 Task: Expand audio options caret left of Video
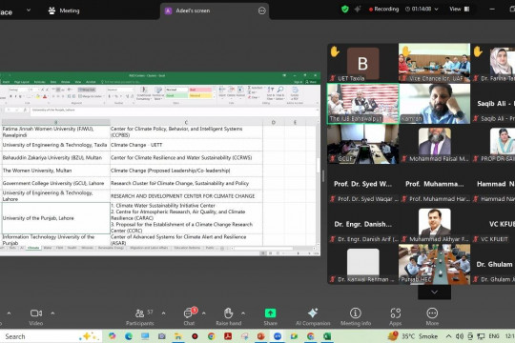click(x=9, y=313)
